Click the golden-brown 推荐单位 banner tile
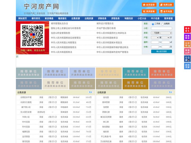Image resolution: width=191 pixels, height=143 pixels. tap(136, 84)
